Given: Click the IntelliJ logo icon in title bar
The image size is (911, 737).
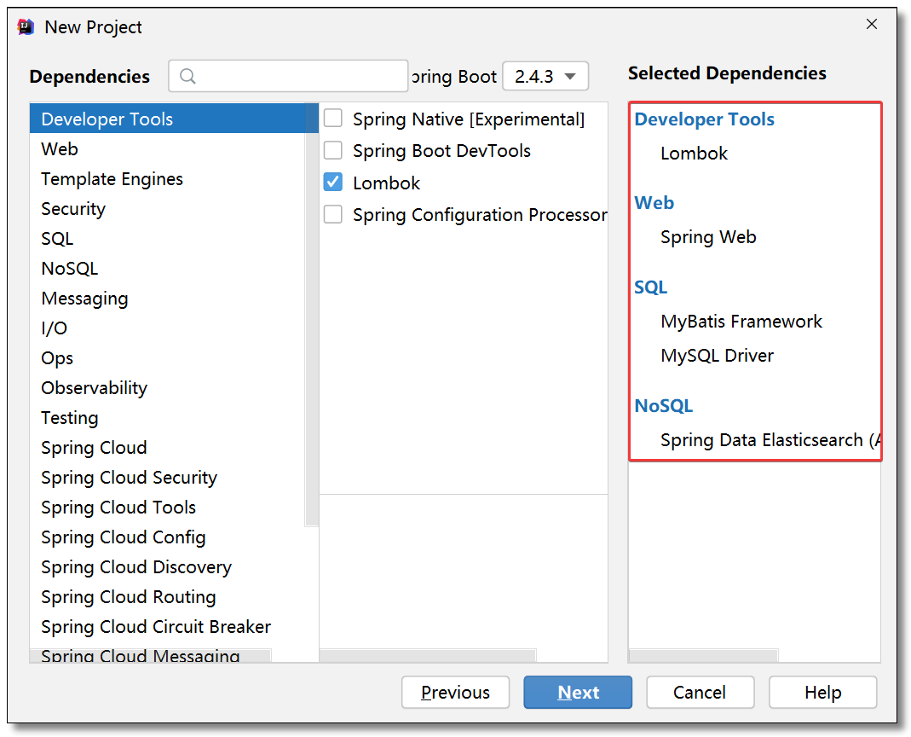Looking at the screenshot, I should pyautogui.click(x=26, y=26).
